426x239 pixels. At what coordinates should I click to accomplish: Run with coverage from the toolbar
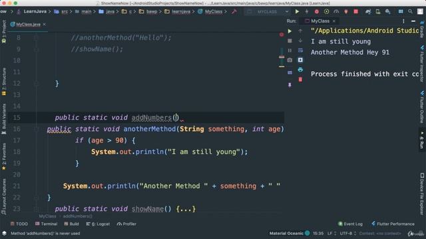tap(326, 12)
